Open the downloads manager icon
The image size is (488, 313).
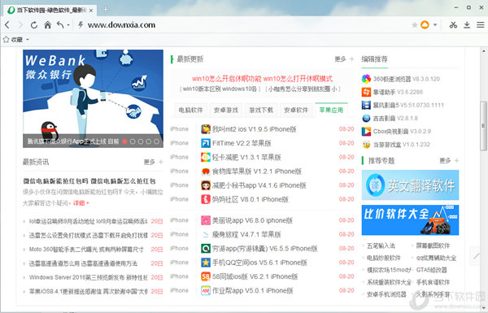tap(467, 25)
